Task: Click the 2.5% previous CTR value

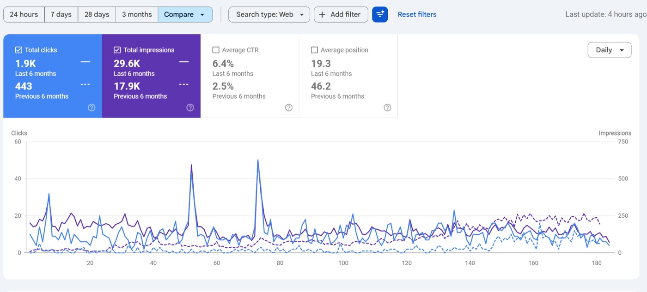Action: (x=223, y=86)
